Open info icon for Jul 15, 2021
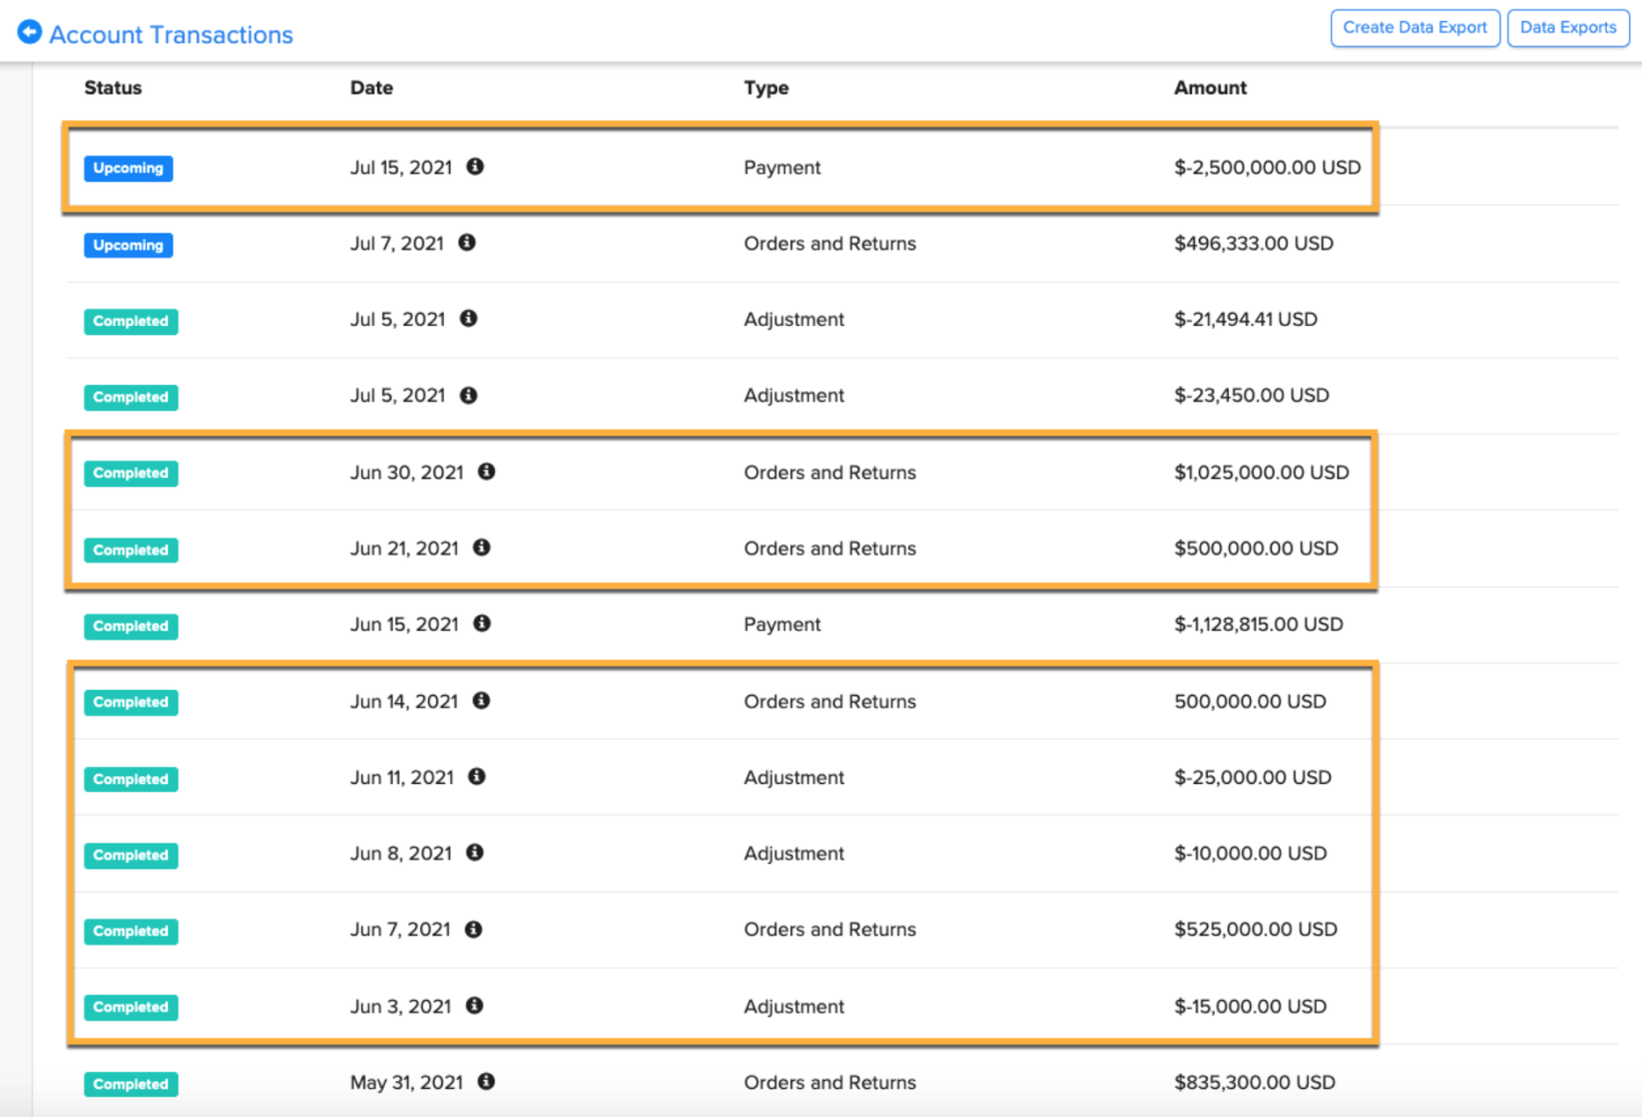 [x=475, y=167]
